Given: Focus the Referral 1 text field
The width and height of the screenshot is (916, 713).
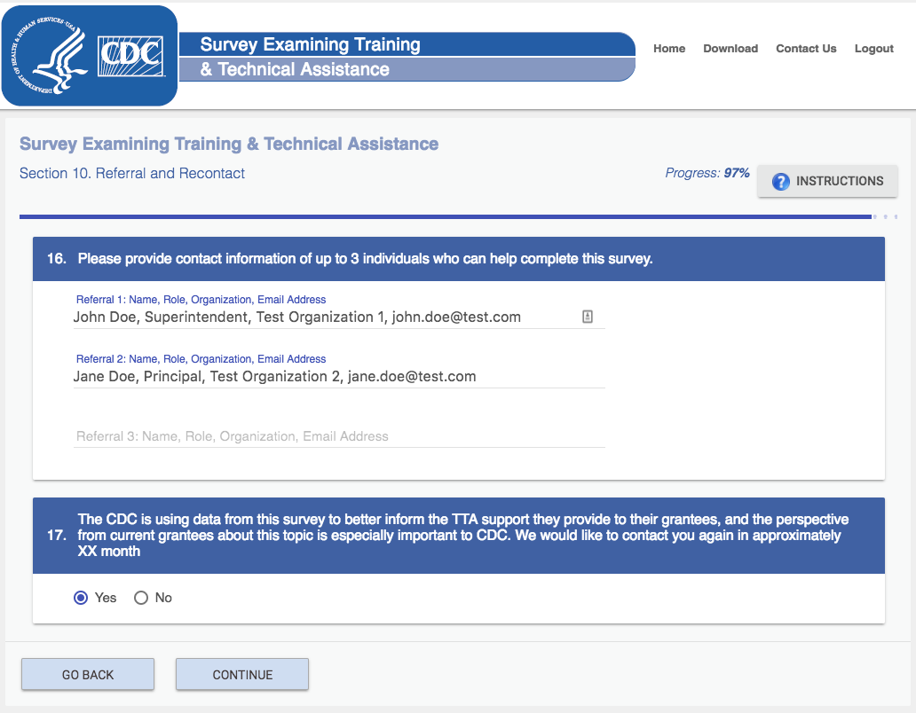Looking at the screenshot, I should click(x=320, y=317).
